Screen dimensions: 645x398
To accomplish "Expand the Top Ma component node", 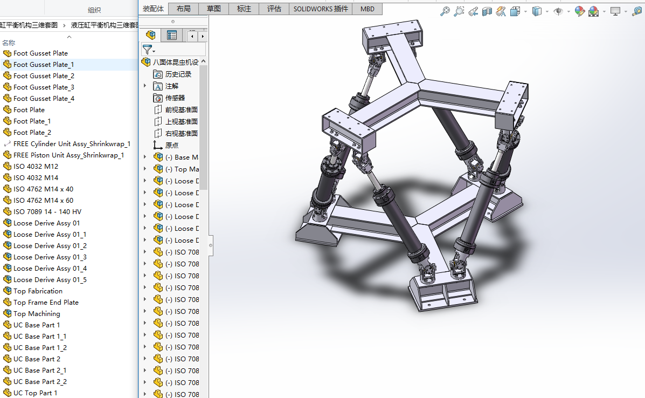I will (x=145, y=169).
